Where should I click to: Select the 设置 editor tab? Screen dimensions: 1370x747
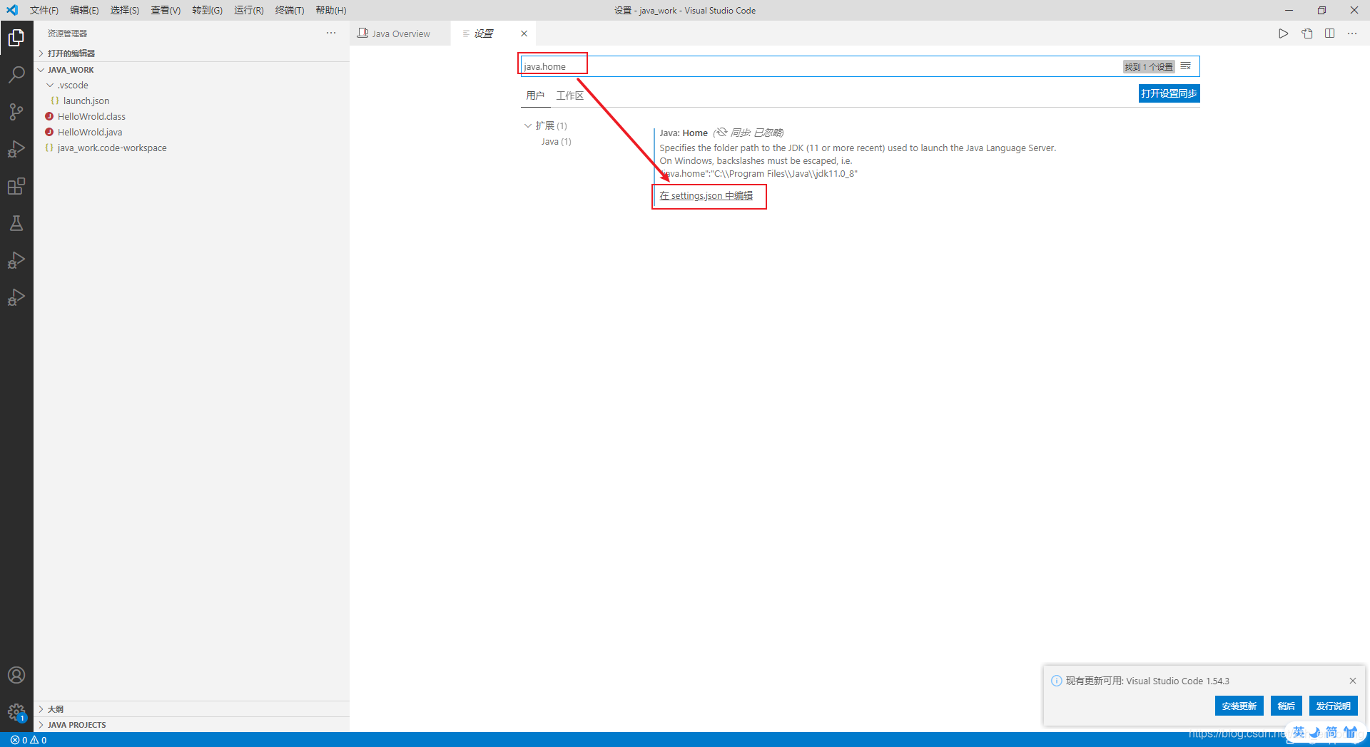pos(492,34)
